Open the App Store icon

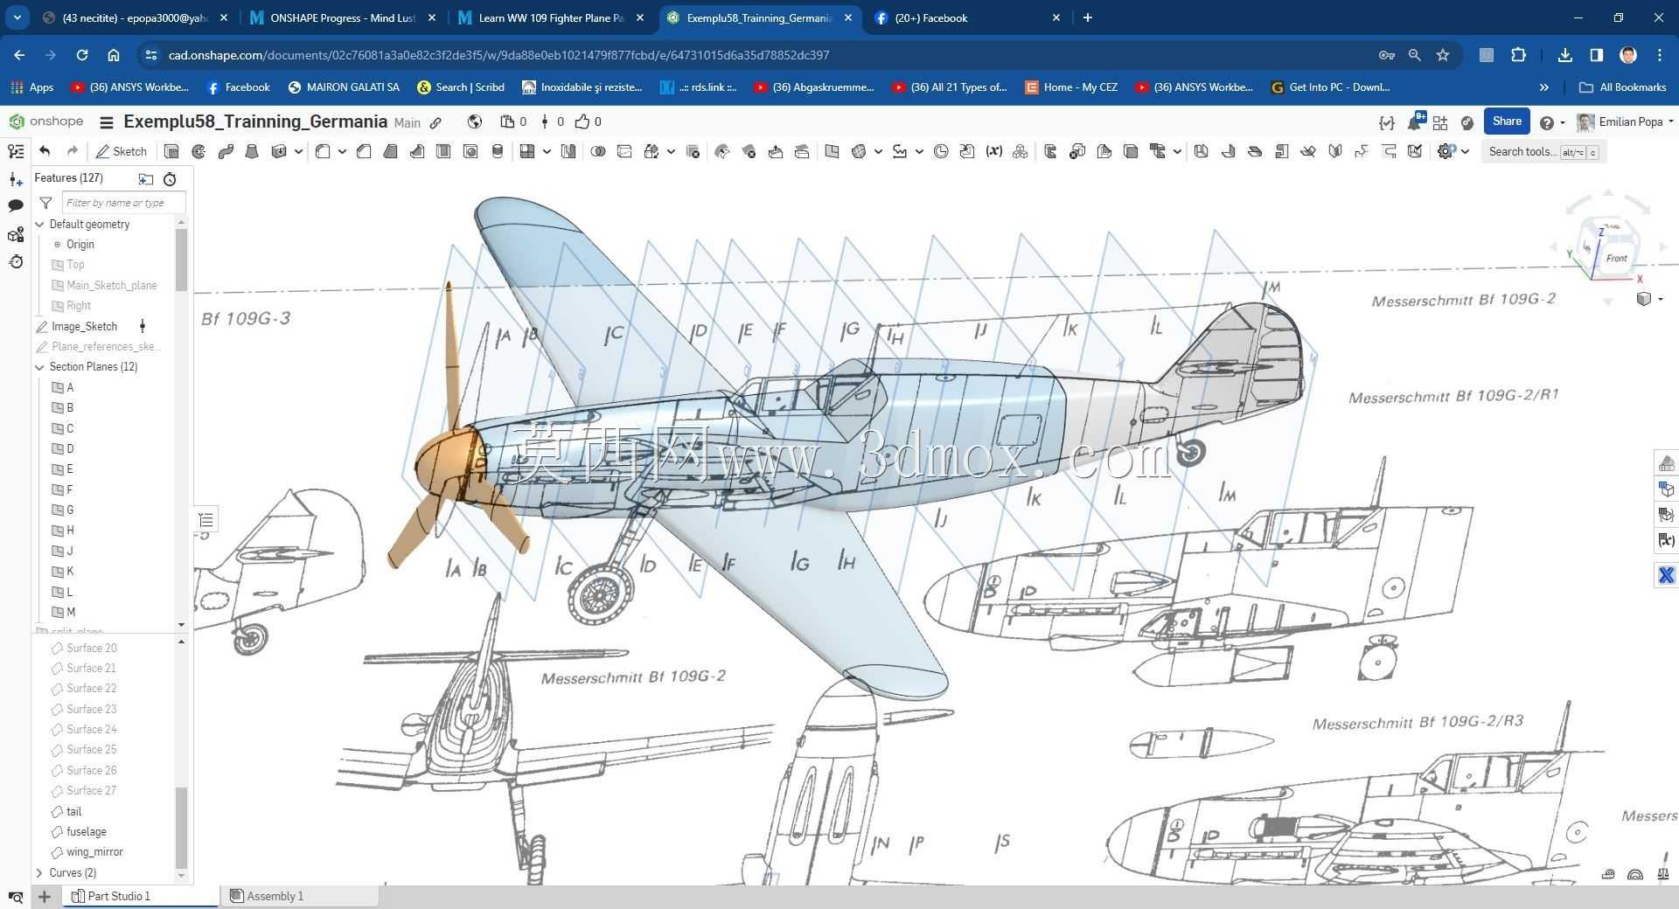coord(1440,122)
